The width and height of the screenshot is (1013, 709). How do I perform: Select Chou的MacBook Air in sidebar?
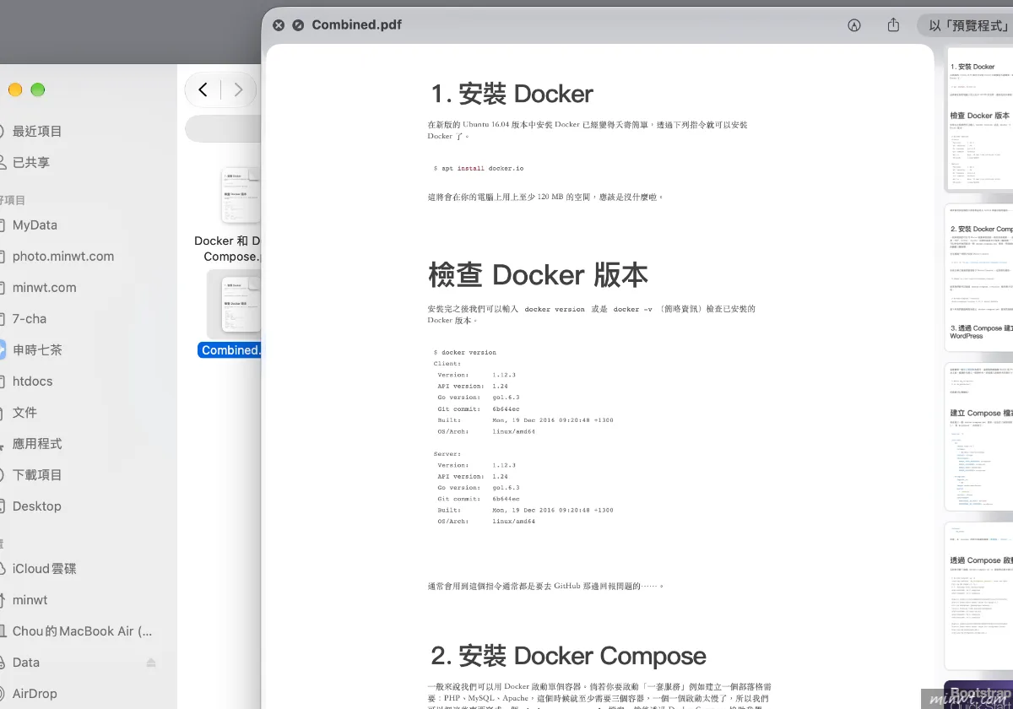point(80,631)
